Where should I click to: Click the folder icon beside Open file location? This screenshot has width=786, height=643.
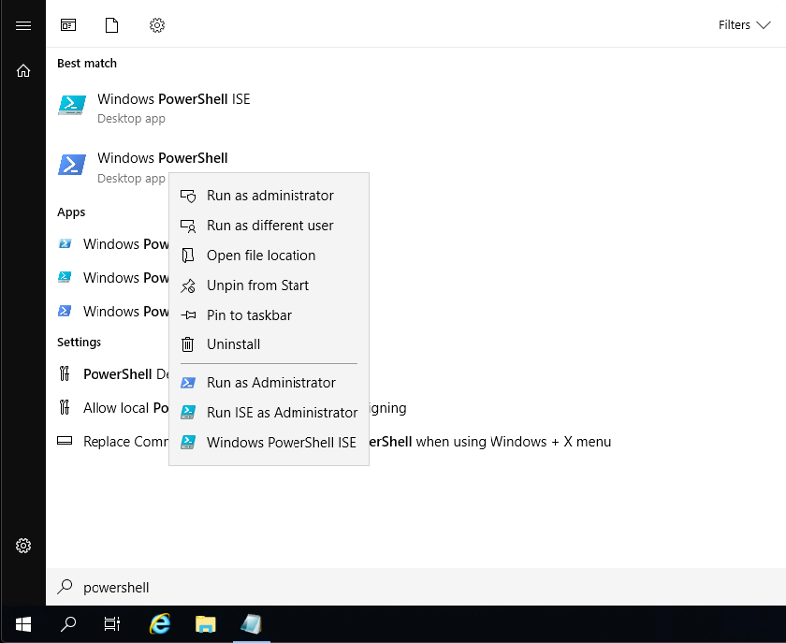point(188,255)
